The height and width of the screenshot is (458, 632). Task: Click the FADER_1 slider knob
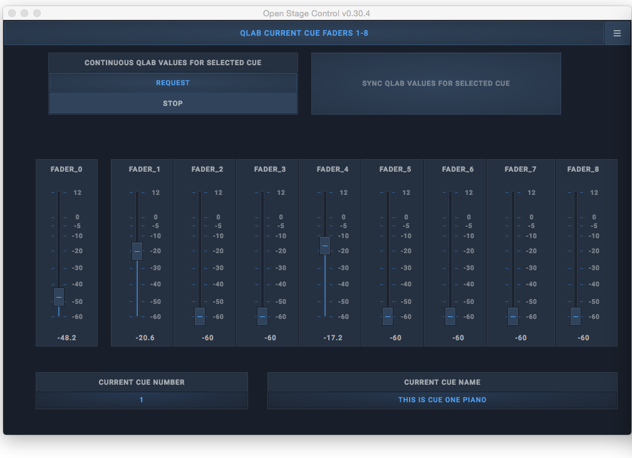(x=137, y=251)
